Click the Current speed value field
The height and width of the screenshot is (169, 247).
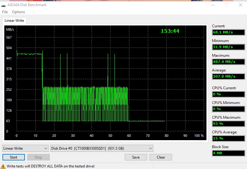click(229, 32)
